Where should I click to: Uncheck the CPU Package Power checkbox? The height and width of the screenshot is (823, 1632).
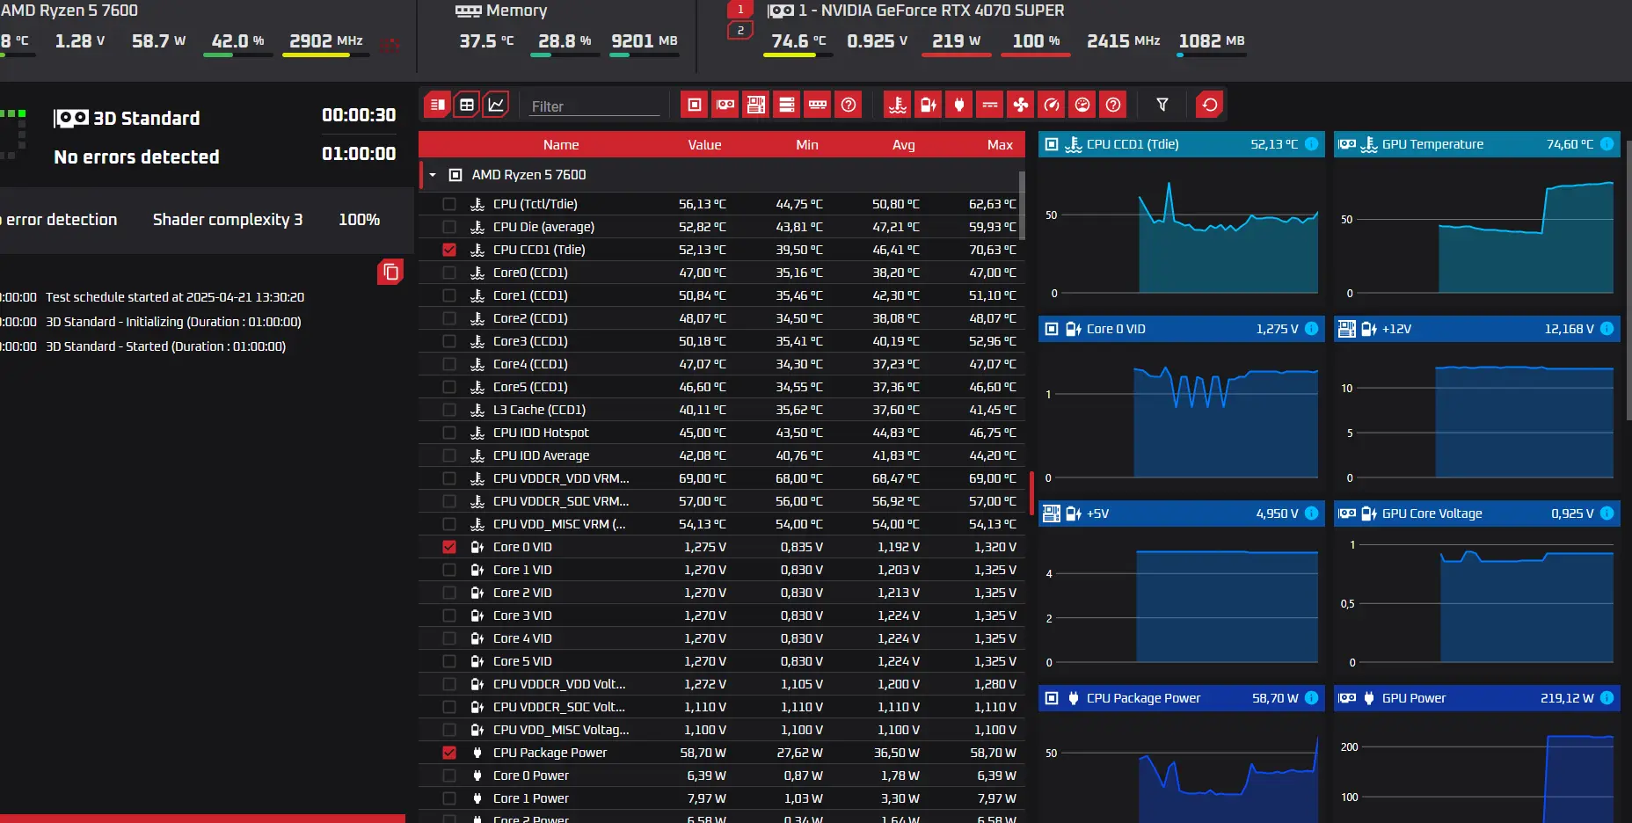[449, 753]
